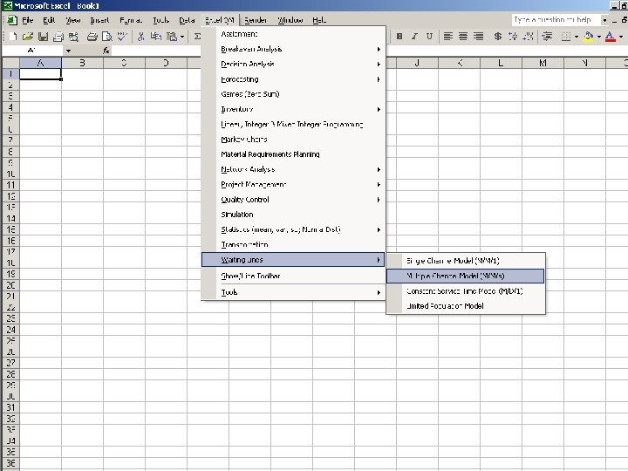Expand Inventory submenu
This screenshot has width=628, height=471.
(293, 109)
